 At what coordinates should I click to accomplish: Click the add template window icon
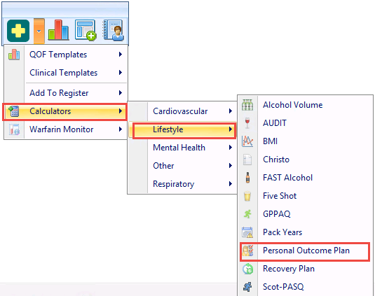(86, 30)
